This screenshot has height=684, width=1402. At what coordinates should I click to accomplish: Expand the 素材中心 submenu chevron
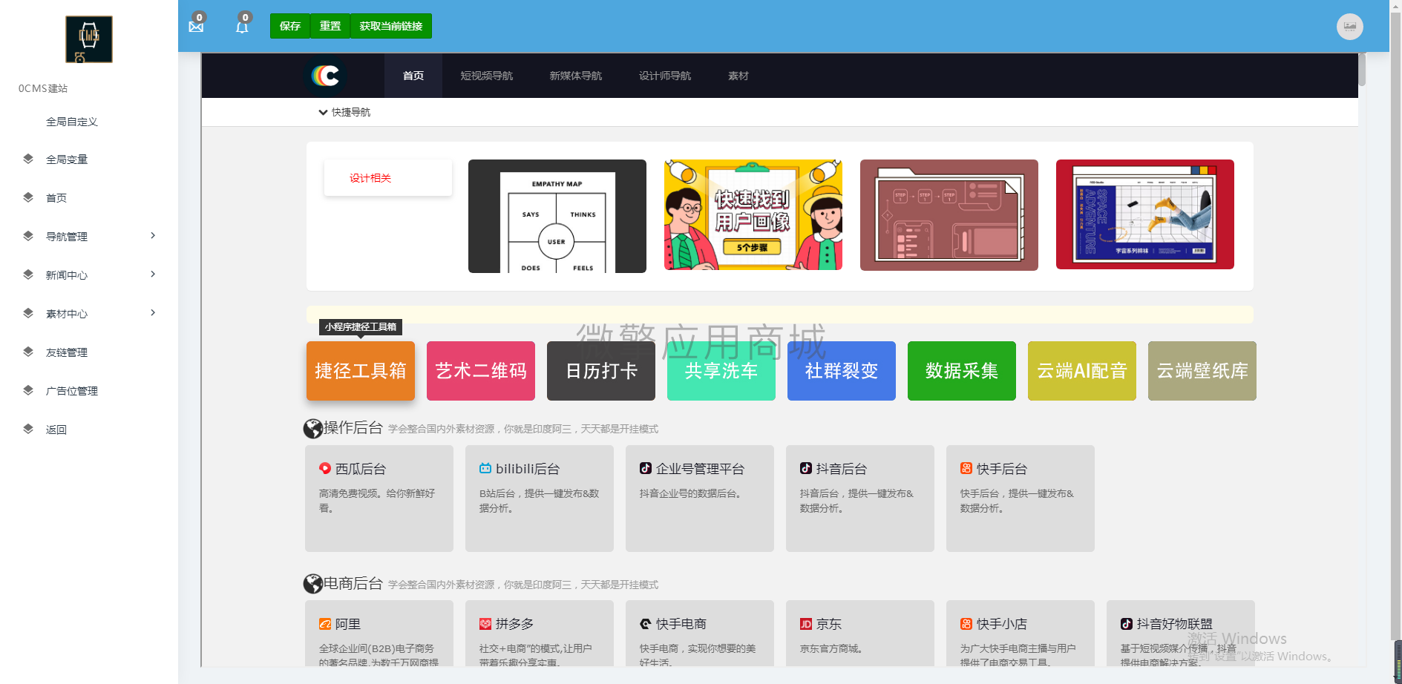(x=153, y=313)
